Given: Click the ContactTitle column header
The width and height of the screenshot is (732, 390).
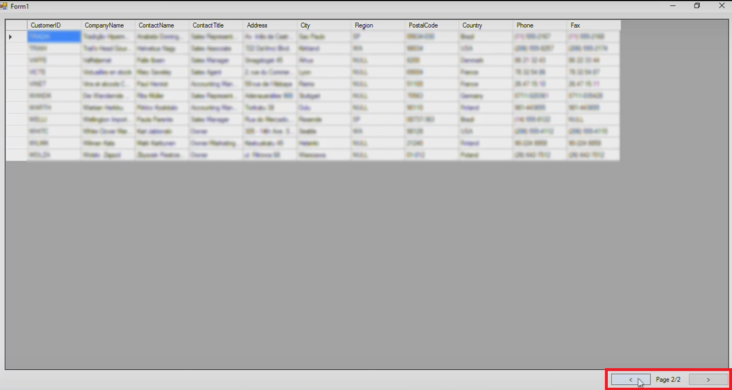Looking at the screenshot, I should pyautogui.click(x=216, y=25).
